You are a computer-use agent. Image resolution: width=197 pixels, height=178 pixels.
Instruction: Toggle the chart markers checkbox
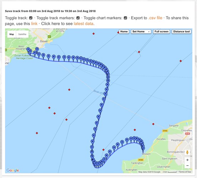pyautogui.click(x=125, y=18)
